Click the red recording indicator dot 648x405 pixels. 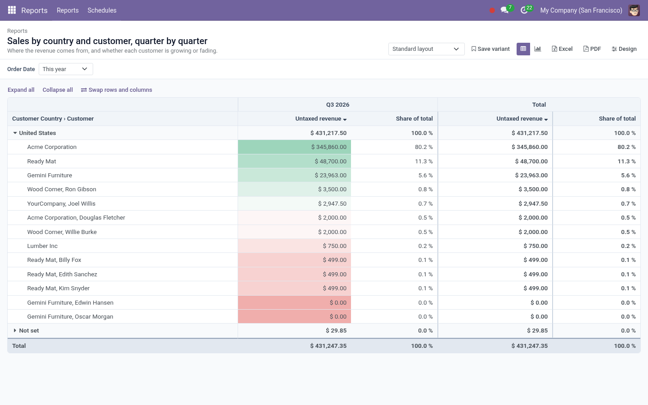(492, 10)
